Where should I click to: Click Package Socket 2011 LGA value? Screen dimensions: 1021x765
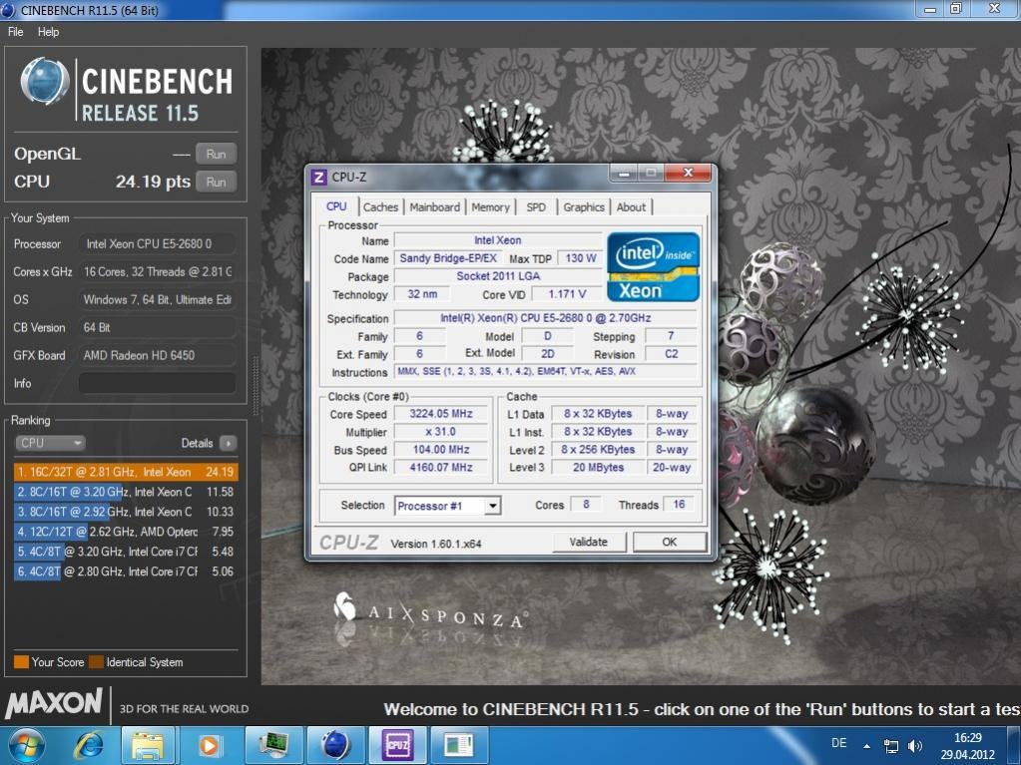[x=498, y=276]
